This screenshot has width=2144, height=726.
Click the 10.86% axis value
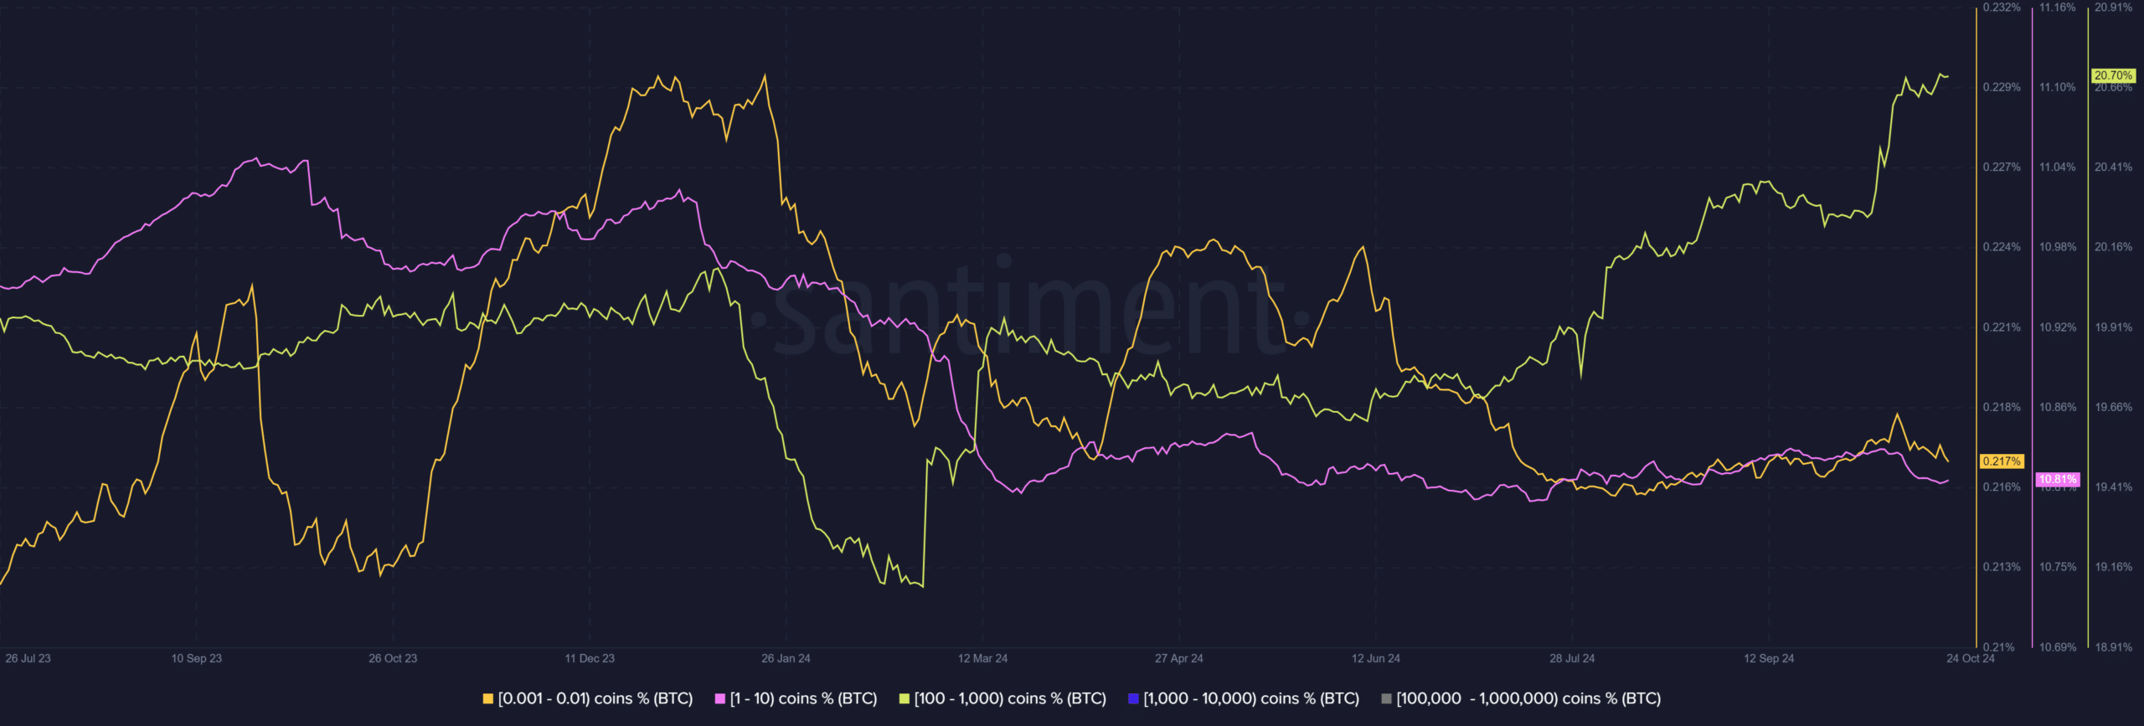click(2058, 407)
